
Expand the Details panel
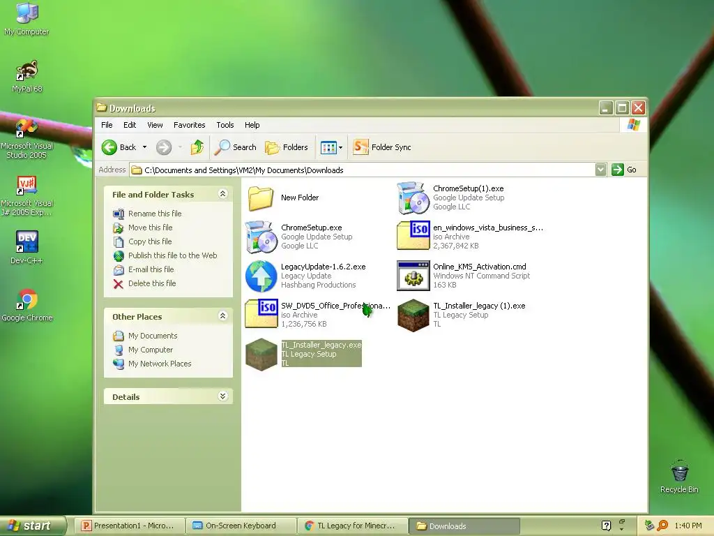222,396
